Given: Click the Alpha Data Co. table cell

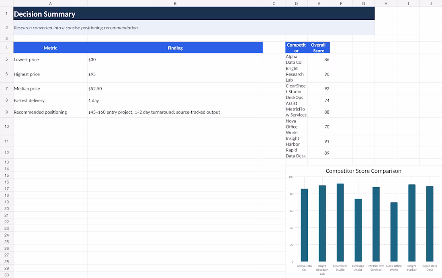Looking at the screenshot, I should [296, 59].
